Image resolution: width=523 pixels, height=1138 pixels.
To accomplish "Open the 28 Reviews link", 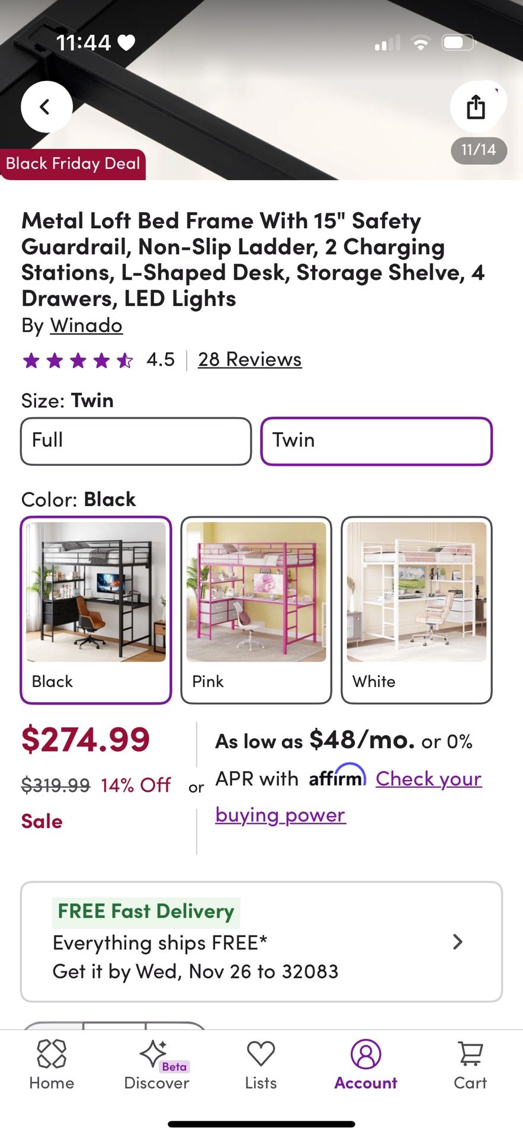I will (x=249, y=359).
